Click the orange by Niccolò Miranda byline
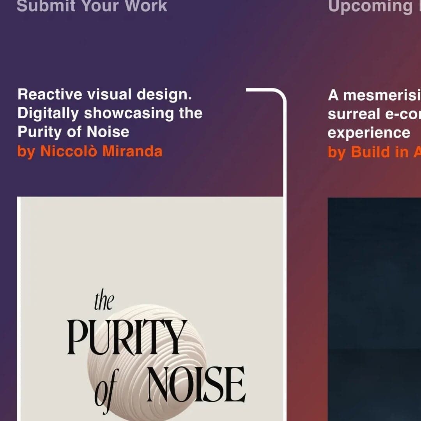The height and width of the screenshot is (421, 421). pos(90,152)
